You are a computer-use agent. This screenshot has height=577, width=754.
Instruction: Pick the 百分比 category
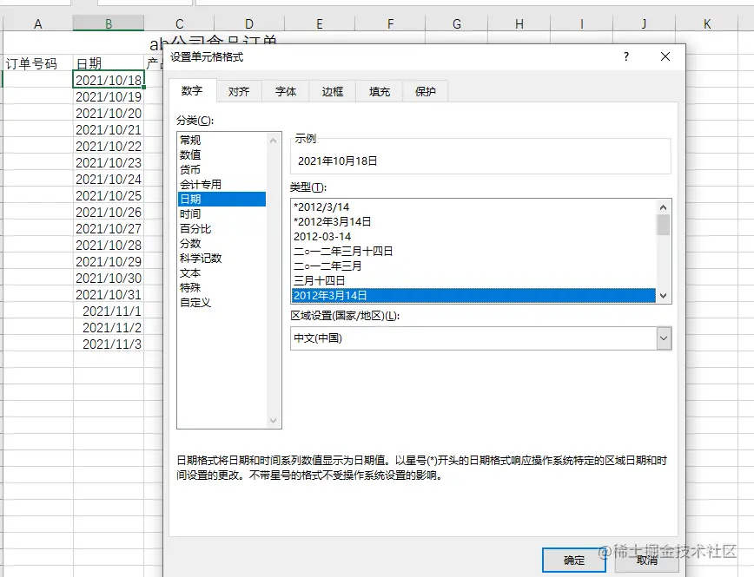(x=222, y=229)
